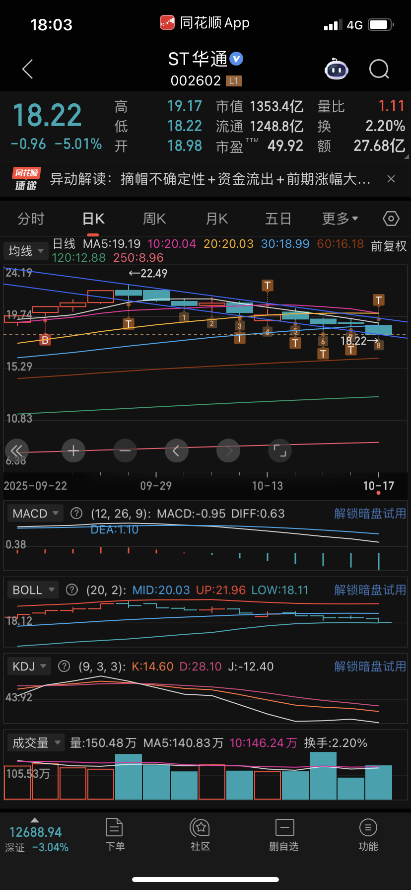Tap the expand corner triangle in quote panel
411x890 pixels.
tap(407, 156)
